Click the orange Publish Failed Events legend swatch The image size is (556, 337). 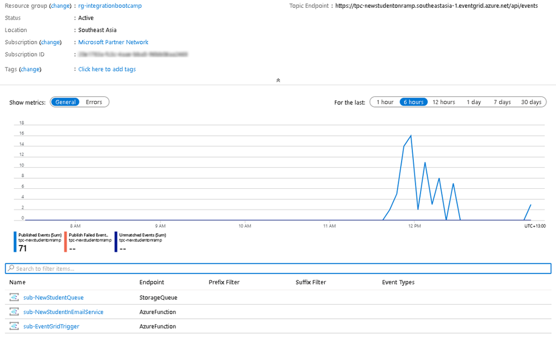[65, 242]
